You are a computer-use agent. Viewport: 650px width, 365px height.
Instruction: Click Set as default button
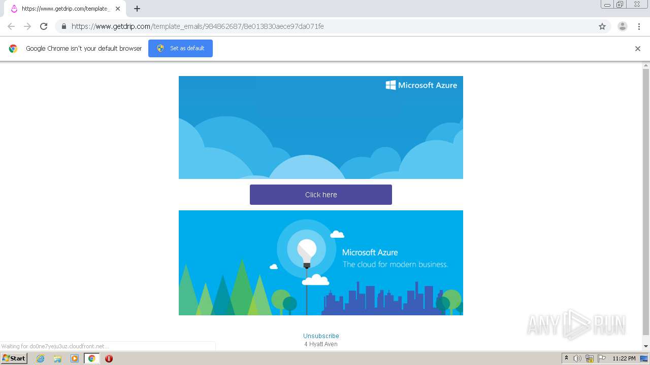180,48
